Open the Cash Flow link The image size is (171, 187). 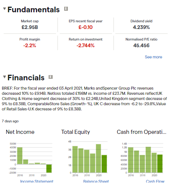155,181
